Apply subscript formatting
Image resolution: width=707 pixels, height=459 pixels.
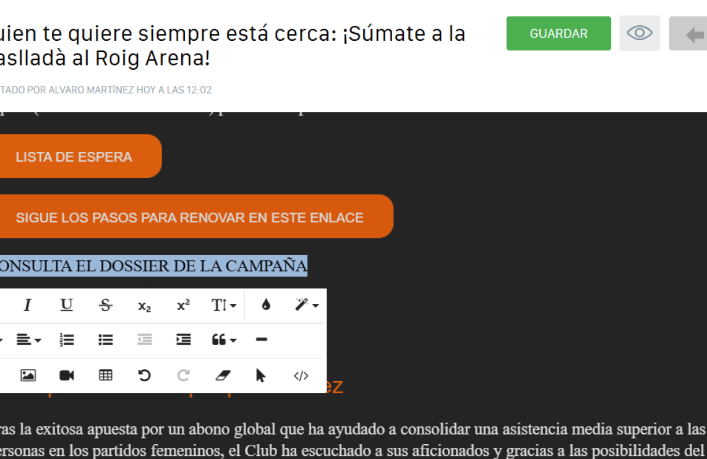pos(144,306)
